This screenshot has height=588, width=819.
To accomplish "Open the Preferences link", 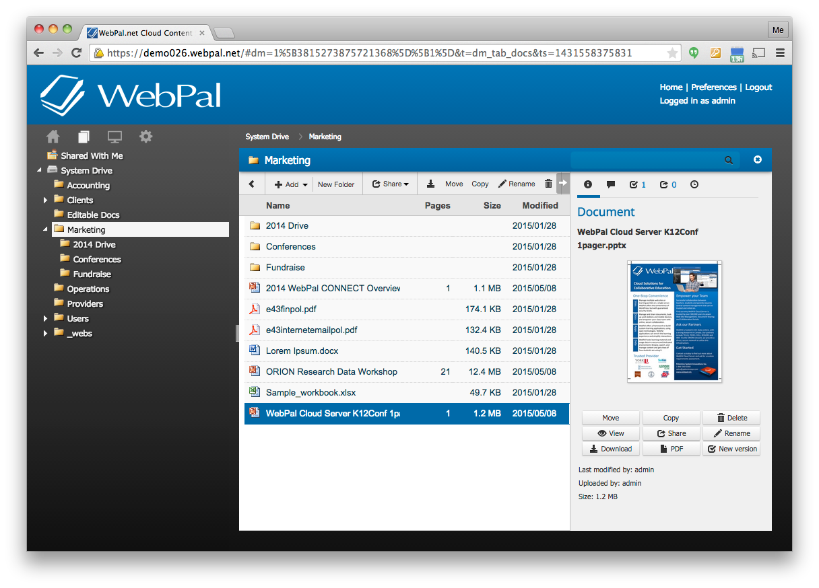I will point(714,87).
